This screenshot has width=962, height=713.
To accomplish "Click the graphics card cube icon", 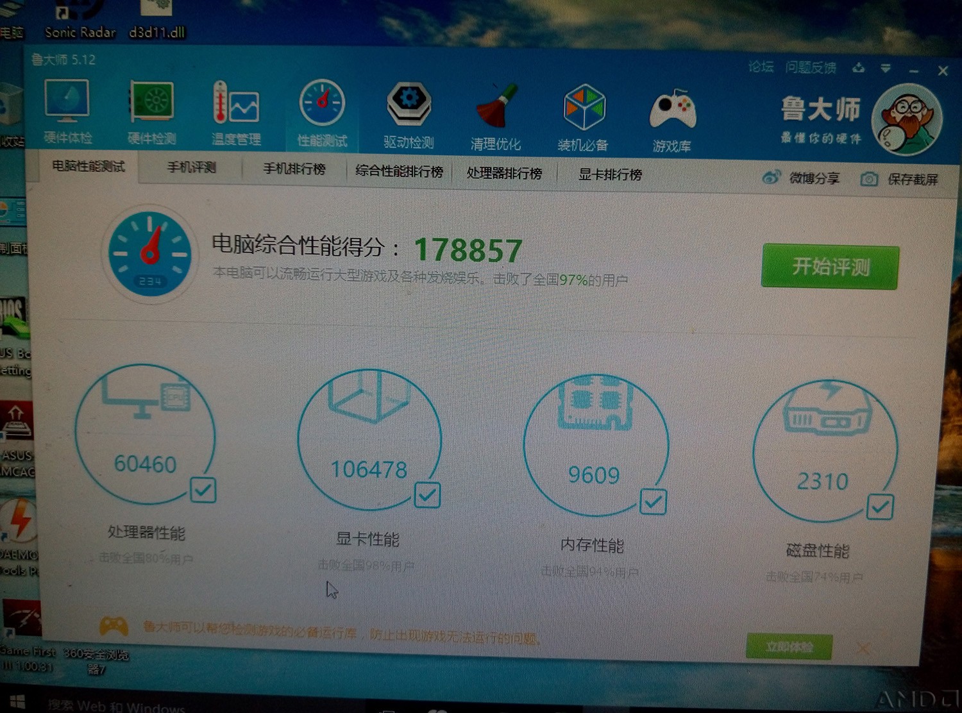I will [369, 397].
